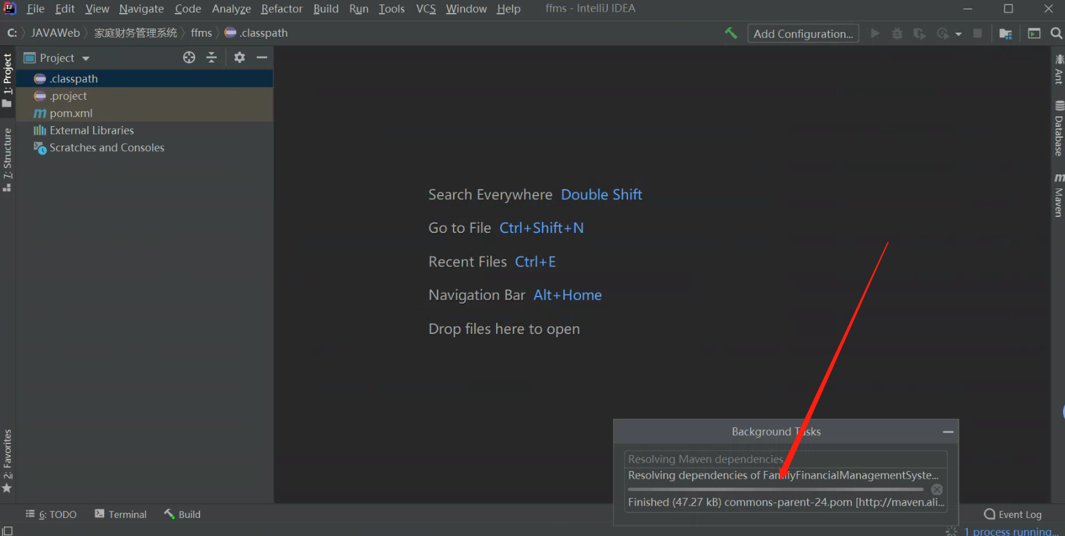Open the VCS menu
Viewport: 1065px width, 536px height.
426,9
